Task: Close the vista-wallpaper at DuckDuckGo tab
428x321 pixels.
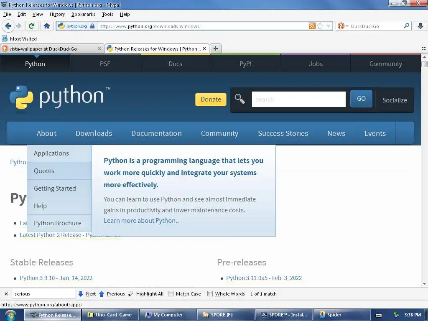Action: coord(99,48)
